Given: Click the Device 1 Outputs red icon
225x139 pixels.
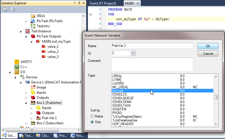Looking at the screenshot, I should (x=33, y=98).
